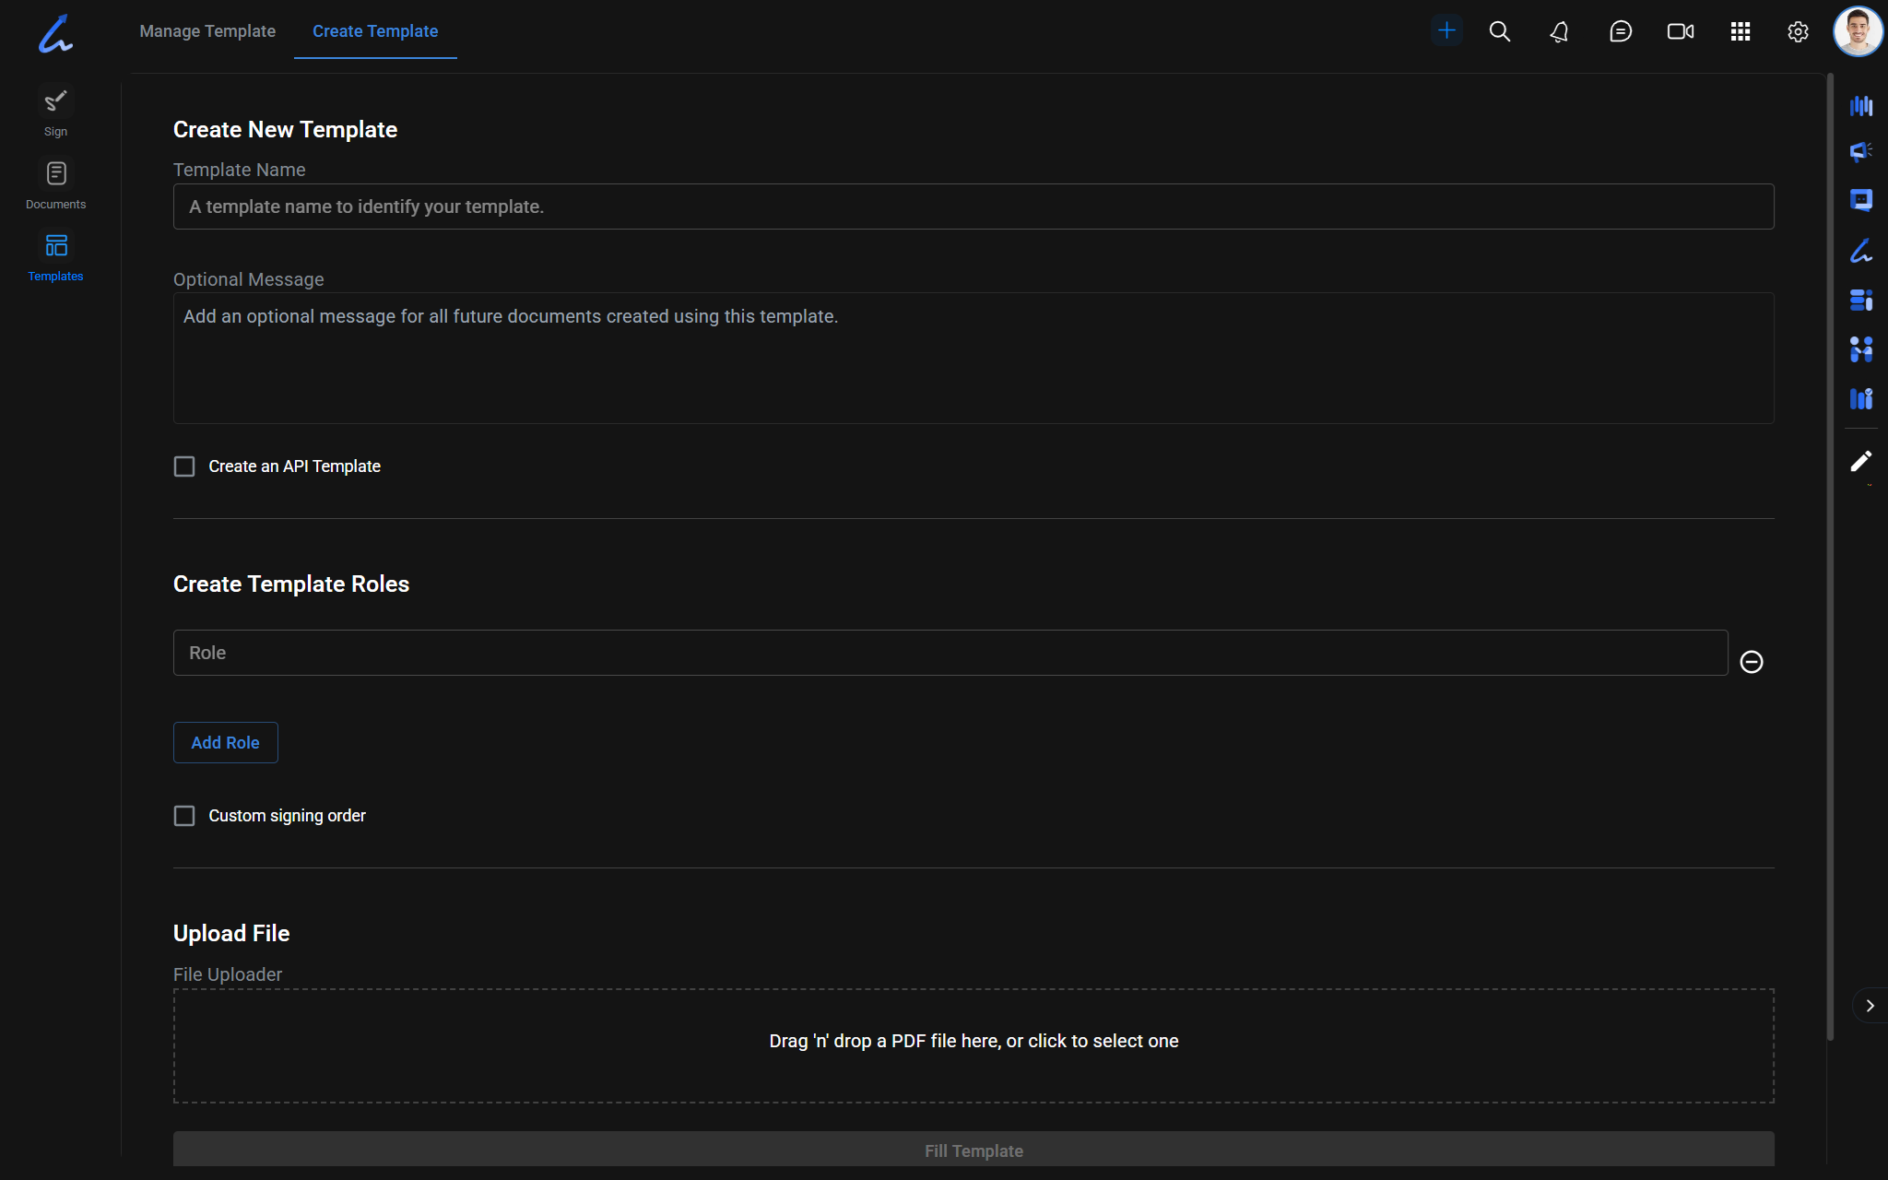The width and height of the screenshot is (1888, 1180).
Task: Open the Sign section in sidebar
Action: pyautogui.click(x=55, y=111)
